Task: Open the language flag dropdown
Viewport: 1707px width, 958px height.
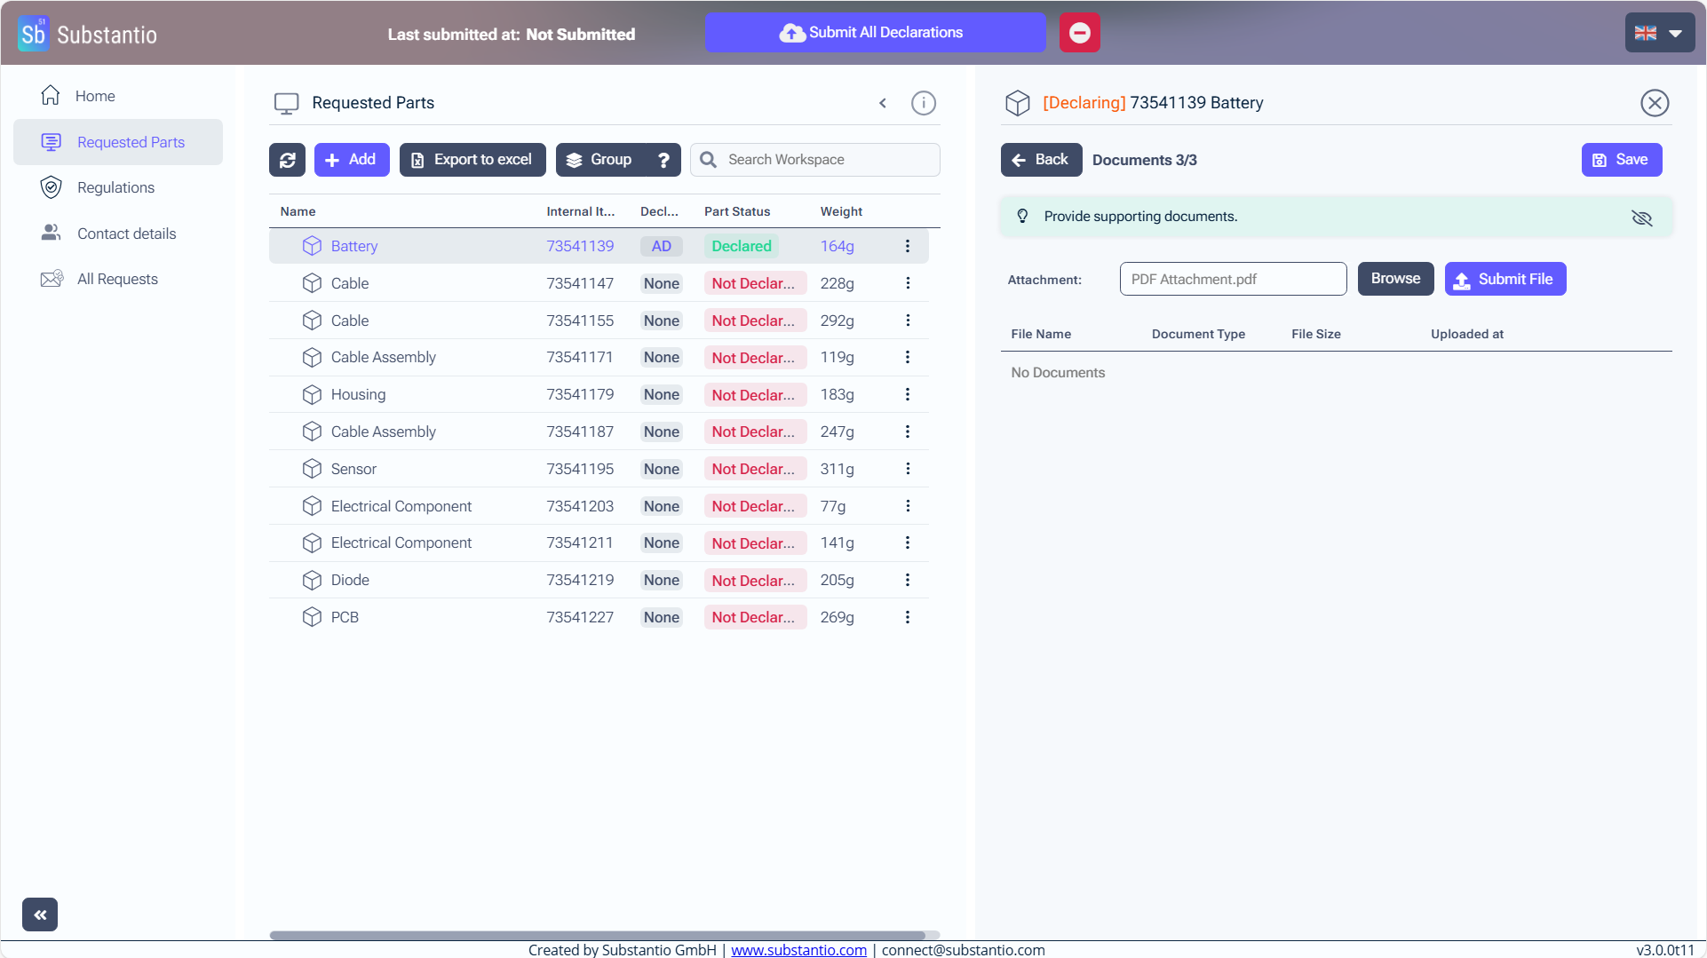Action: pos(1659,33)
